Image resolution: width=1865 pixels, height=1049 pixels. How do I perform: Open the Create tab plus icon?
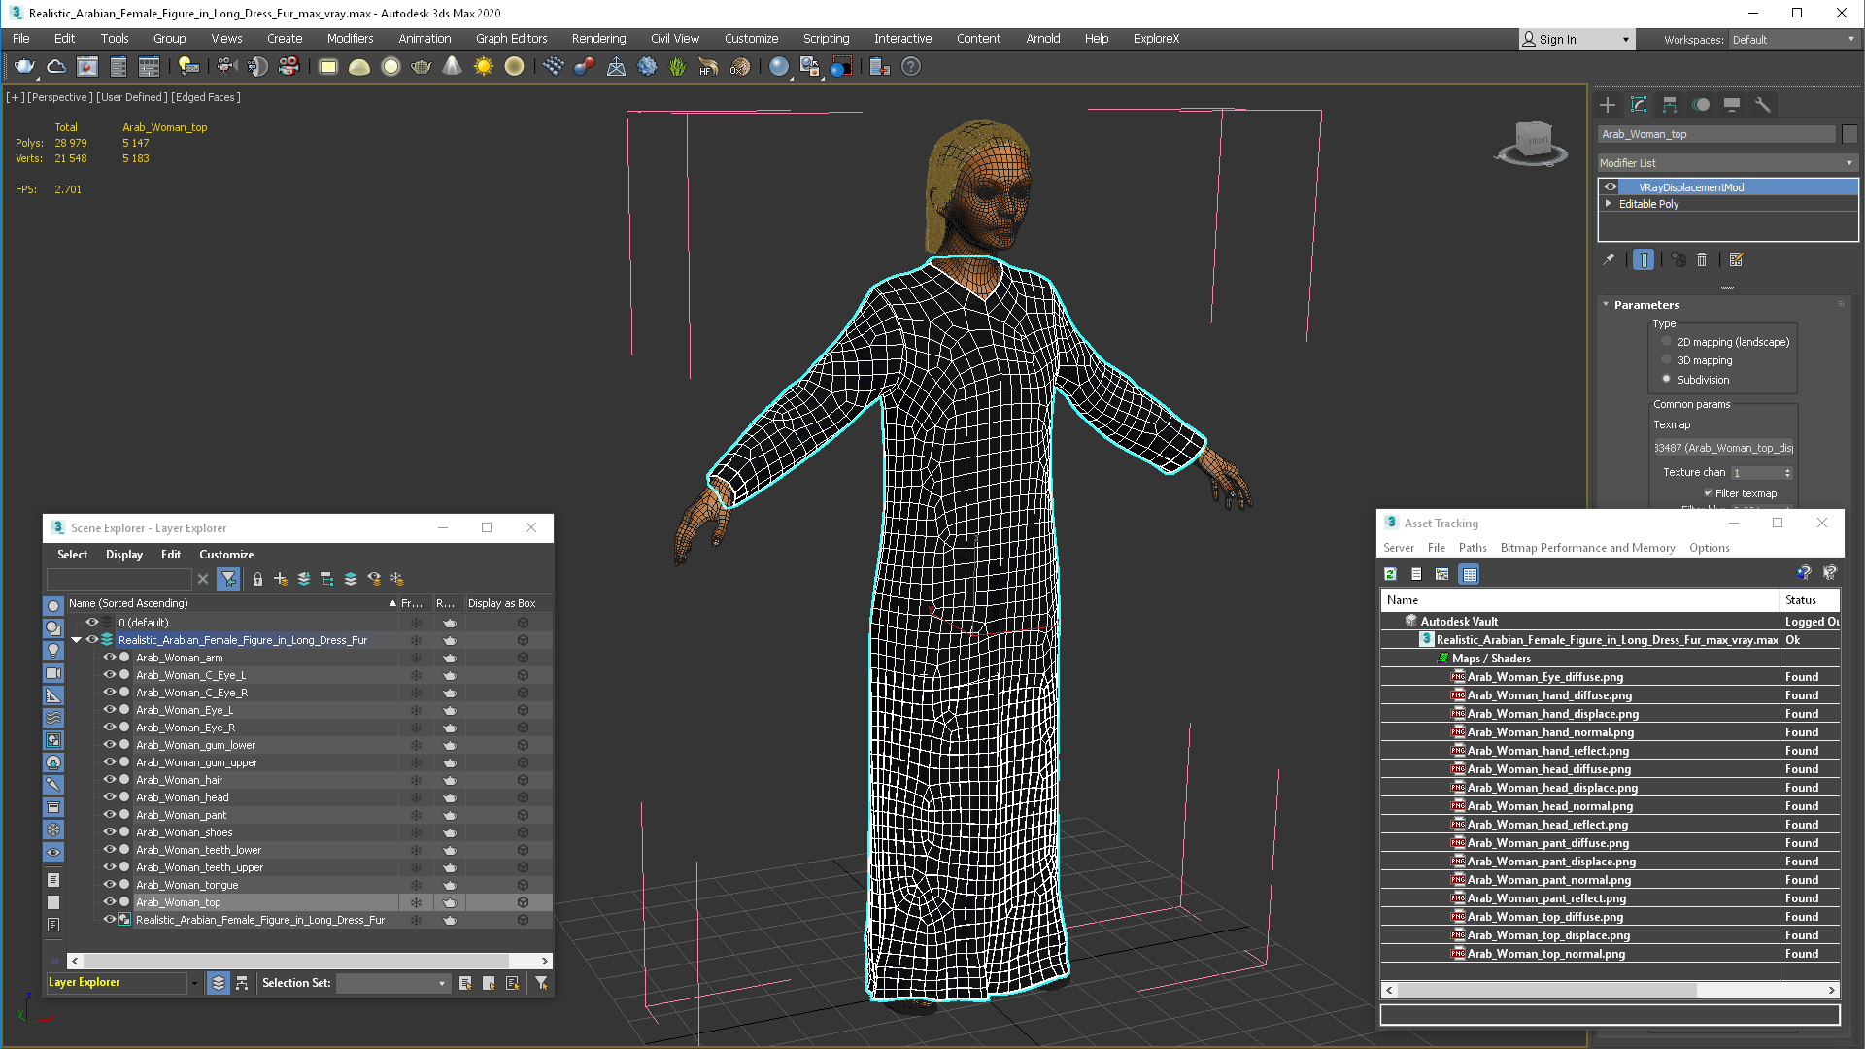point(1608,105)
